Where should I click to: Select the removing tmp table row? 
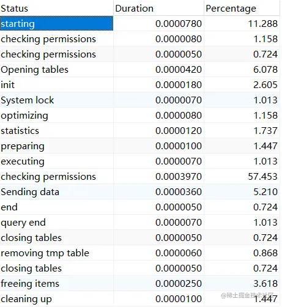tap(140, 253)
